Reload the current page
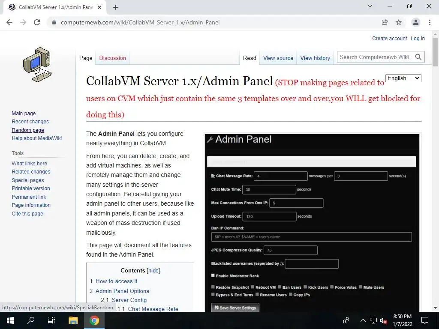 tap(37, 22)
